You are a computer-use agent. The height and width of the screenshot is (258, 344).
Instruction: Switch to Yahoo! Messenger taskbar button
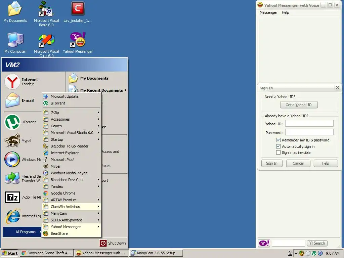coord(101,253)
